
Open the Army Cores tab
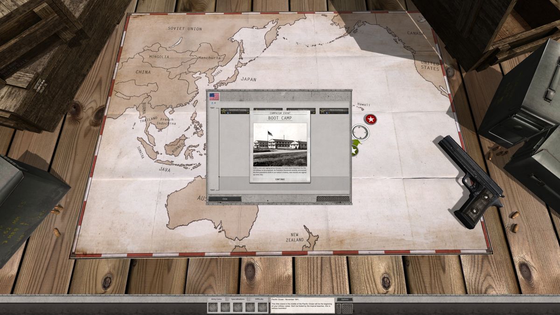tap(216, 299)
